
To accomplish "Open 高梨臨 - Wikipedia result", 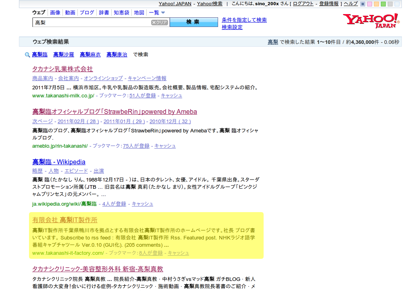I will [59, 162].
